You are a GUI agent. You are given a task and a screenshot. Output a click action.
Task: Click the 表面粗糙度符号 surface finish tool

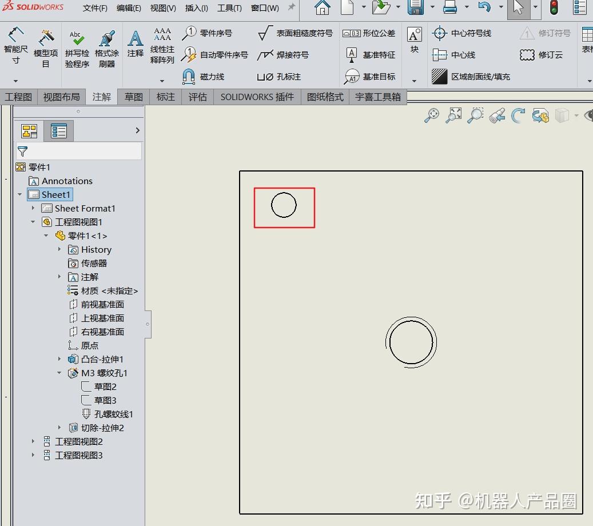tap(295, 33)
